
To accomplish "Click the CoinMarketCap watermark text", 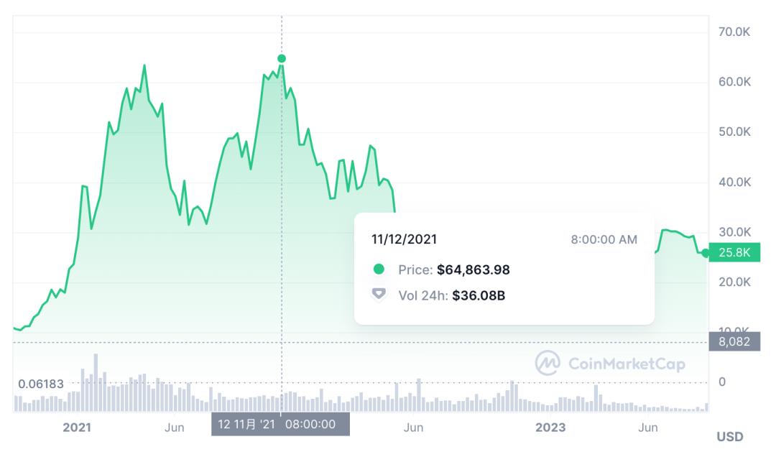I will (x=627, y=364).
